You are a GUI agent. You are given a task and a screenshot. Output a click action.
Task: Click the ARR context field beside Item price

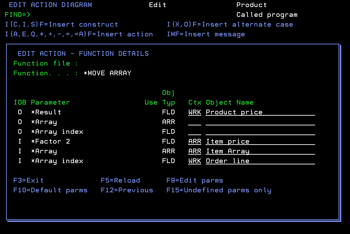195,141
